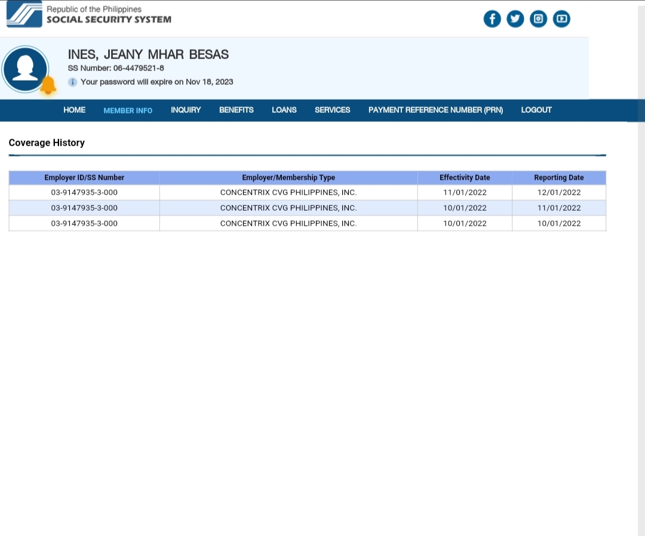Open the SSS YouTube icon
Viewport: 645px width, 536px height.
[561, 19]
